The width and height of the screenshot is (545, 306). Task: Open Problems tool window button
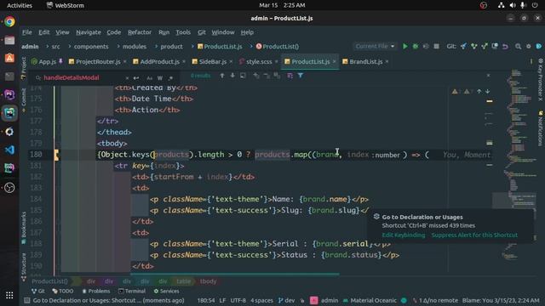[96, 291]
